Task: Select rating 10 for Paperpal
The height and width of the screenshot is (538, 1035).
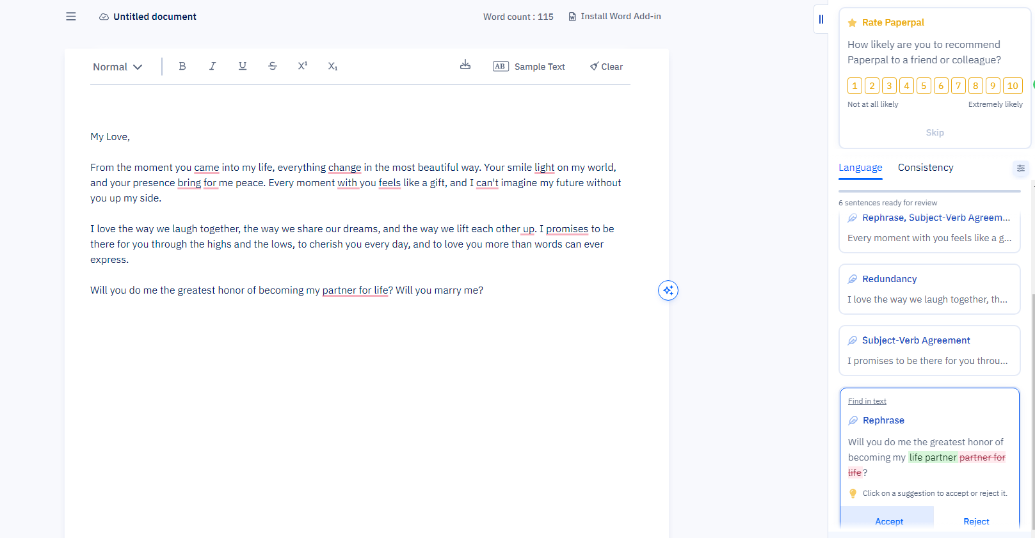Action: tap(1012, 86)
